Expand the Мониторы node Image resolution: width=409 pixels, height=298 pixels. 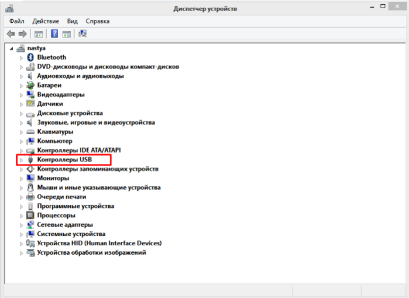22,179
